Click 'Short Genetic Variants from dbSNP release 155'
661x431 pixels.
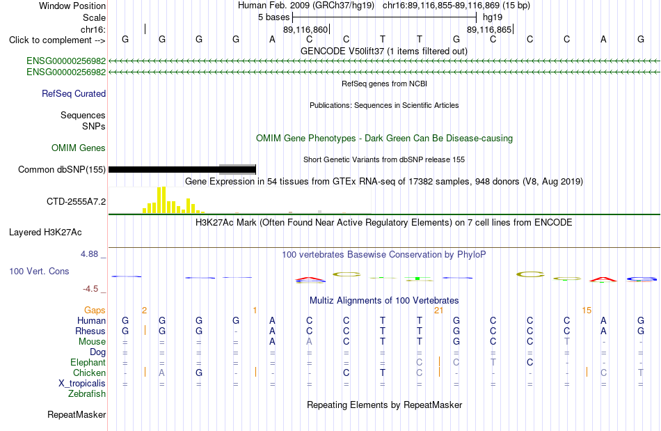[x=384, y=159]
